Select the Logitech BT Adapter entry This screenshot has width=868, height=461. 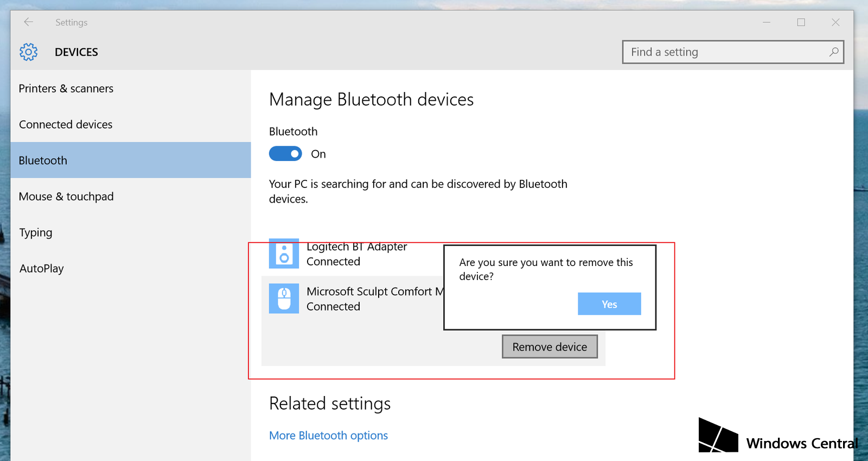click(x=356, y=254)
